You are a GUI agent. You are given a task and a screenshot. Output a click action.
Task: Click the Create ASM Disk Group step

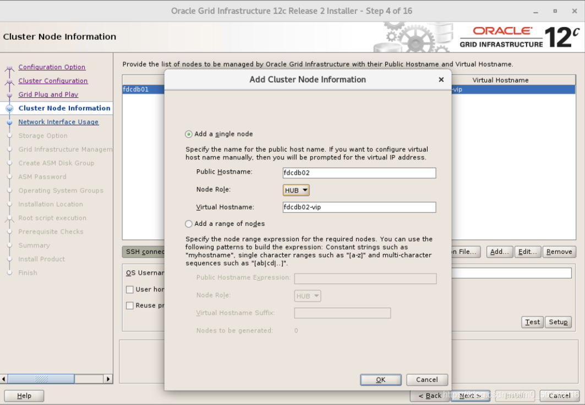(x=56, y=163)
